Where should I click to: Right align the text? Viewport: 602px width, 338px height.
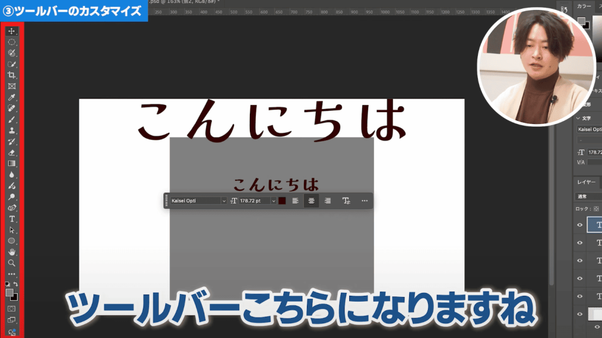click(x=327, y=201)
